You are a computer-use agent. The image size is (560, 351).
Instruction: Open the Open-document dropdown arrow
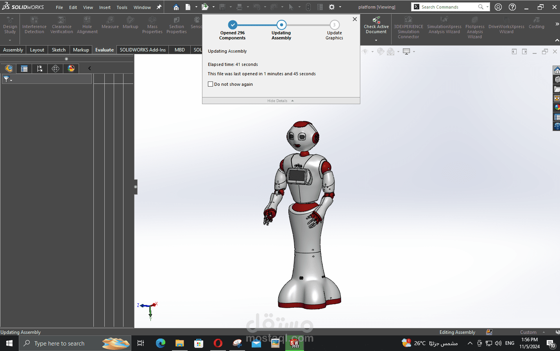click(x=213, y=7)
